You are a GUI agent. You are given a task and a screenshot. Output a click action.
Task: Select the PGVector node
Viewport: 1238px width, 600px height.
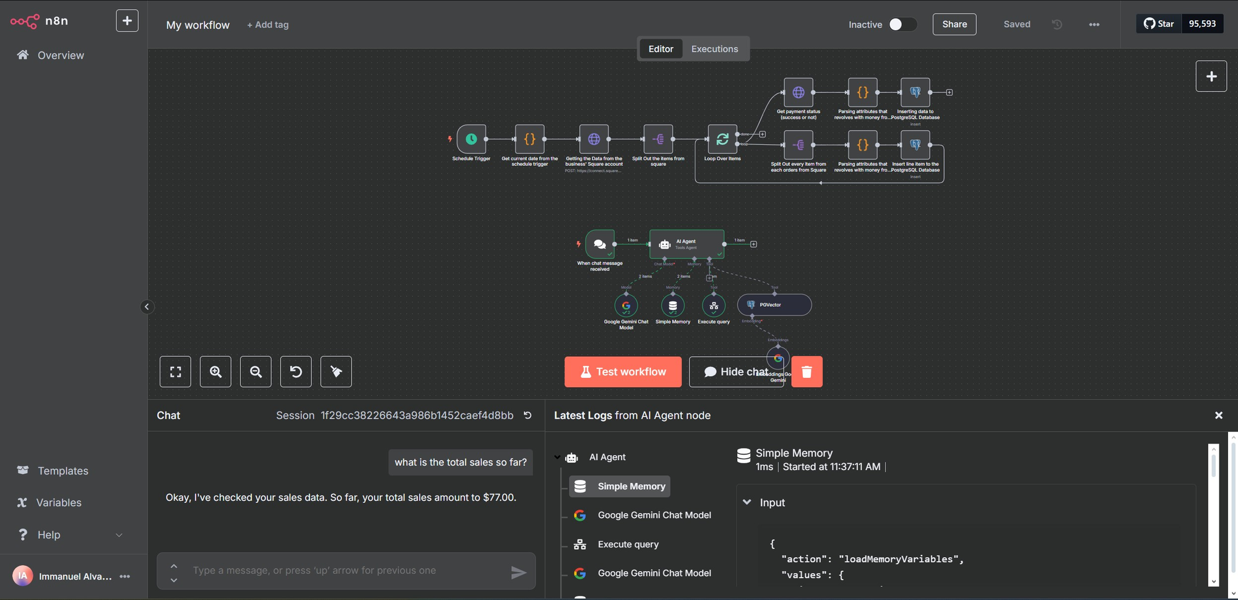pyautogui.click(x=774, y=305)
